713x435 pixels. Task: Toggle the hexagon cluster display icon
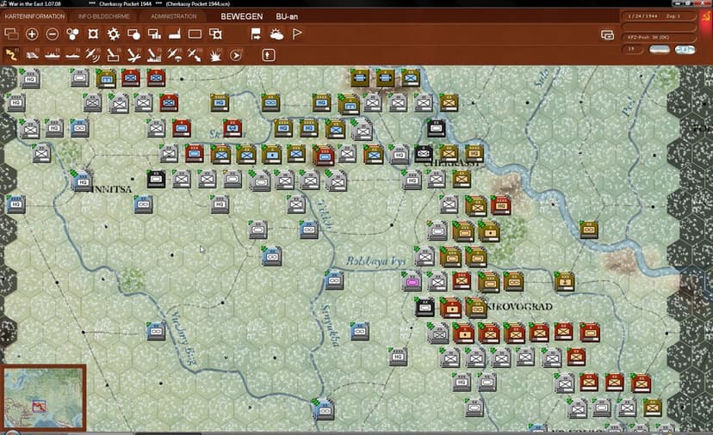click(x=72, y=34)
